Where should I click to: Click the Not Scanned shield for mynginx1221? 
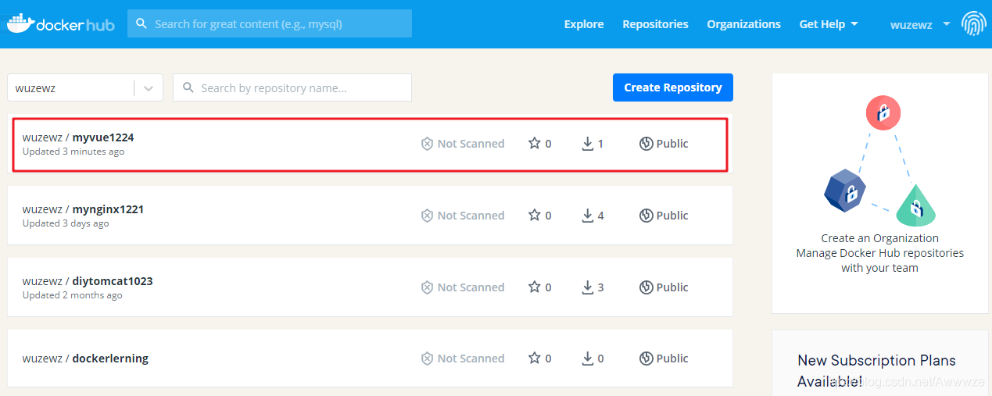(427, 216)
